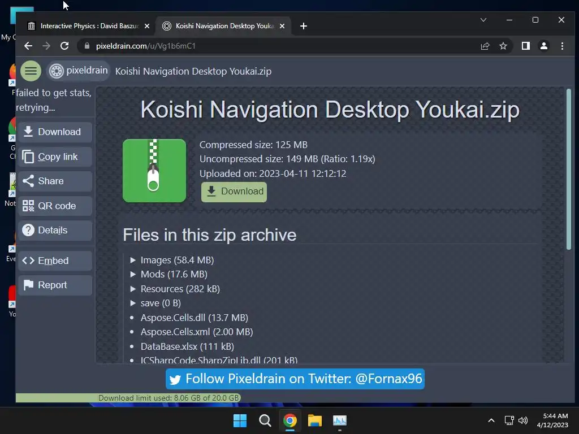The image size is (579, 434).
Task: Open a new browser tab
Action: (304, 26)
